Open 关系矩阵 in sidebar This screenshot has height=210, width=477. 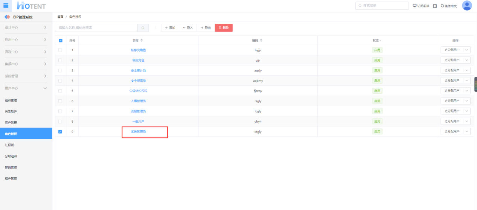26,111
